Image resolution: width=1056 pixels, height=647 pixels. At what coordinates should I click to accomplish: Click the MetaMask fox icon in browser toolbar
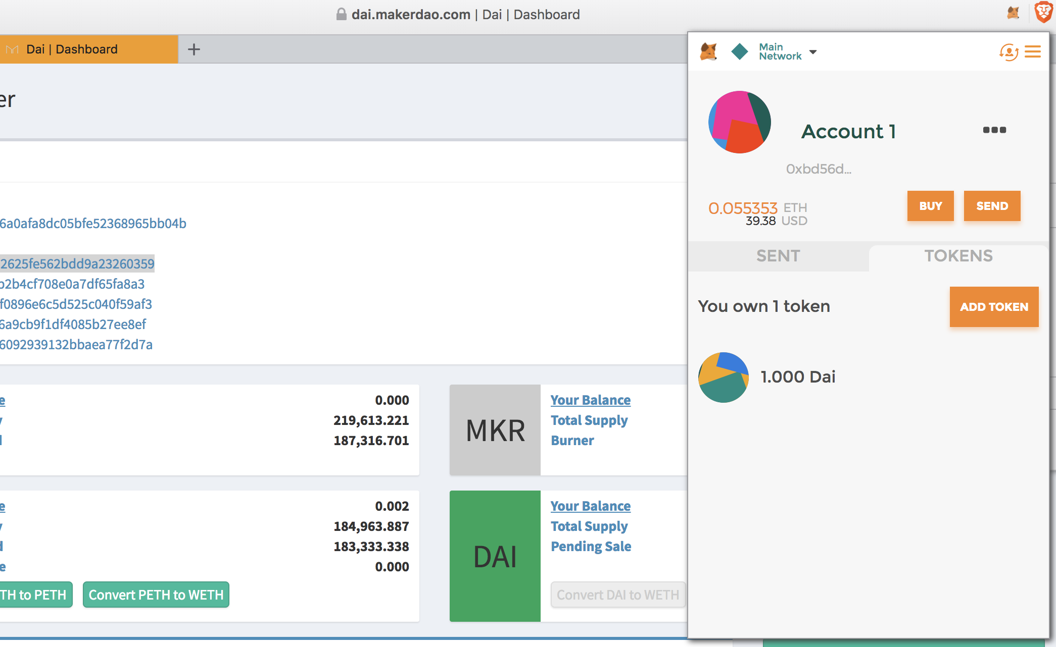click(x=1013, y=13)
